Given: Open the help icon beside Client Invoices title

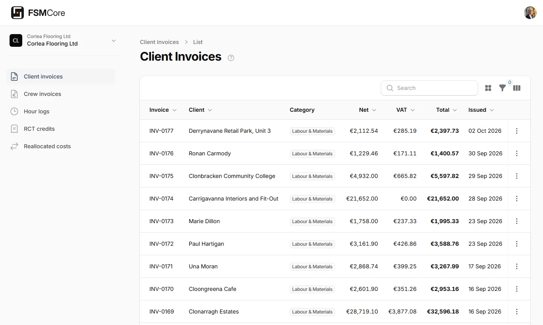Looking at the screenshot, I should coord(231,58).
